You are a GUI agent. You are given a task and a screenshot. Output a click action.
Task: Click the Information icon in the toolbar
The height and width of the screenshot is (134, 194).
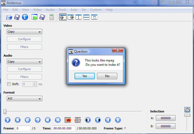25,17
